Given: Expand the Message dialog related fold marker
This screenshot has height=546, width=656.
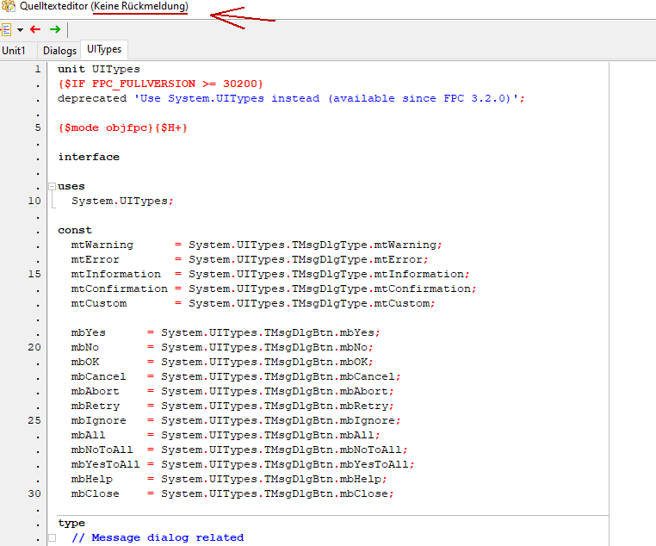Looking at the screenshot, I should 53,537.
